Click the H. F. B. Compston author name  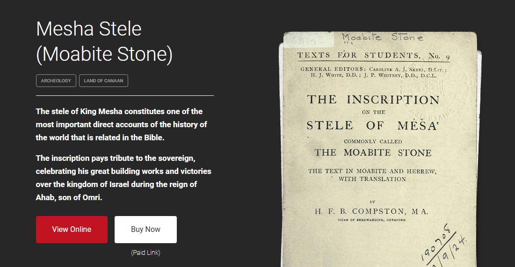coord(371,211)
